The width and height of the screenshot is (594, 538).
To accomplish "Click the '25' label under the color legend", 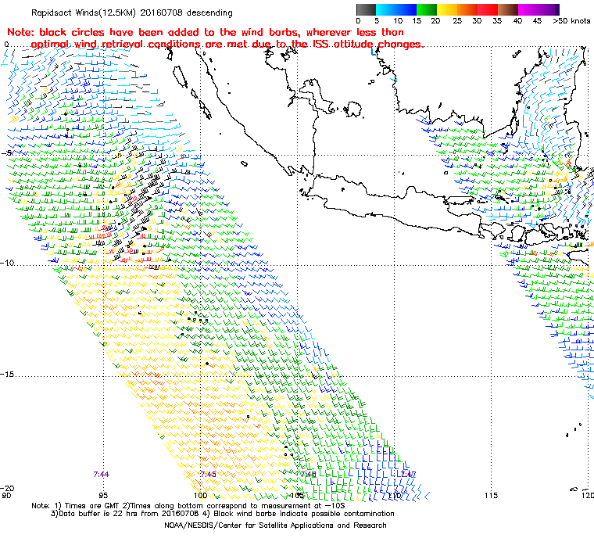I will click(457, 21).
